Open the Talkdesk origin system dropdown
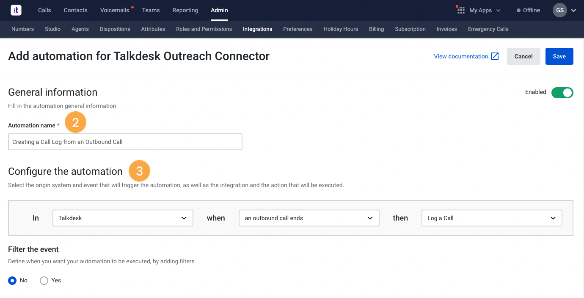Image resolution: width=584 pixels, height=298 pixels. [x=123, y=218]
